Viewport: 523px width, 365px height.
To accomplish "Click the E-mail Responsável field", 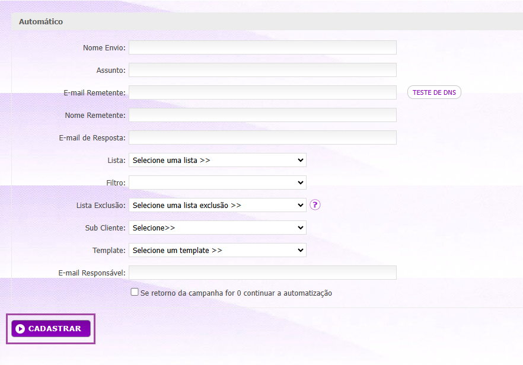I will click(263, 273).
